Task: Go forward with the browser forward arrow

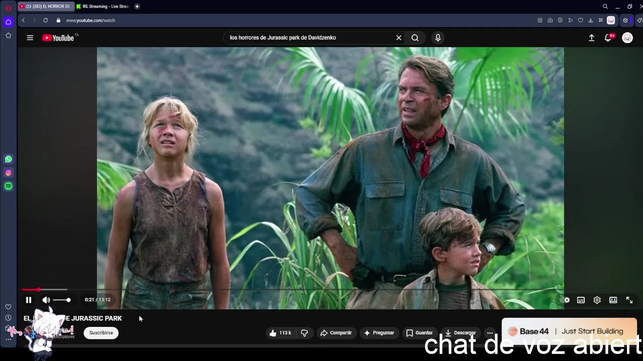Action: click(x=34, y=21)
